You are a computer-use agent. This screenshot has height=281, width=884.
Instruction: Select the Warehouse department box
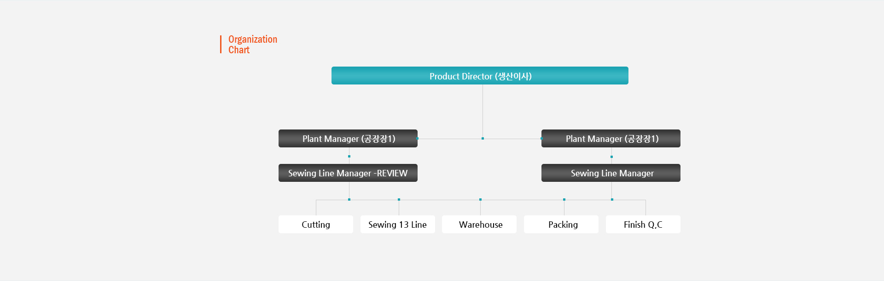[x=479, y=225]
